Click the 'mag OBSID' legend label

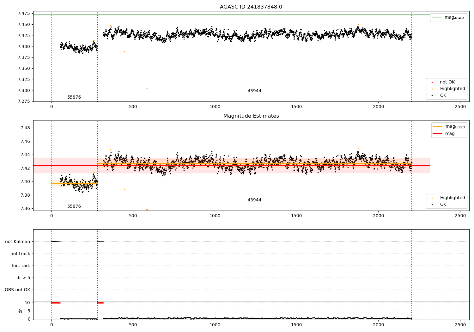[455, 127]
